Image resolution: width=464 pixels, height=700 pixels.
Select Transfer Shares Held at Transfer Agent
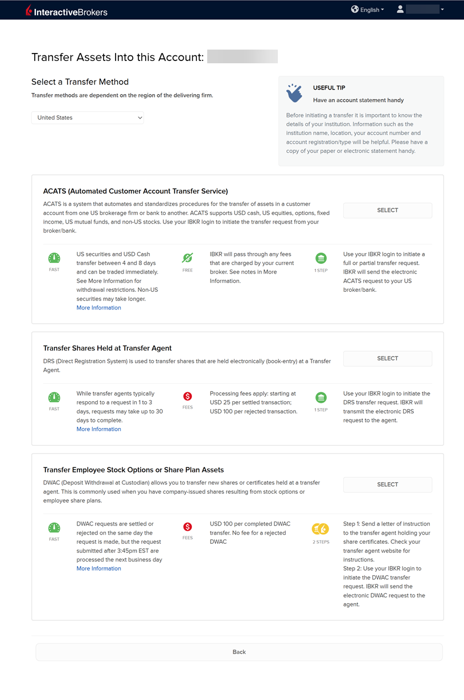coord(387,359)
